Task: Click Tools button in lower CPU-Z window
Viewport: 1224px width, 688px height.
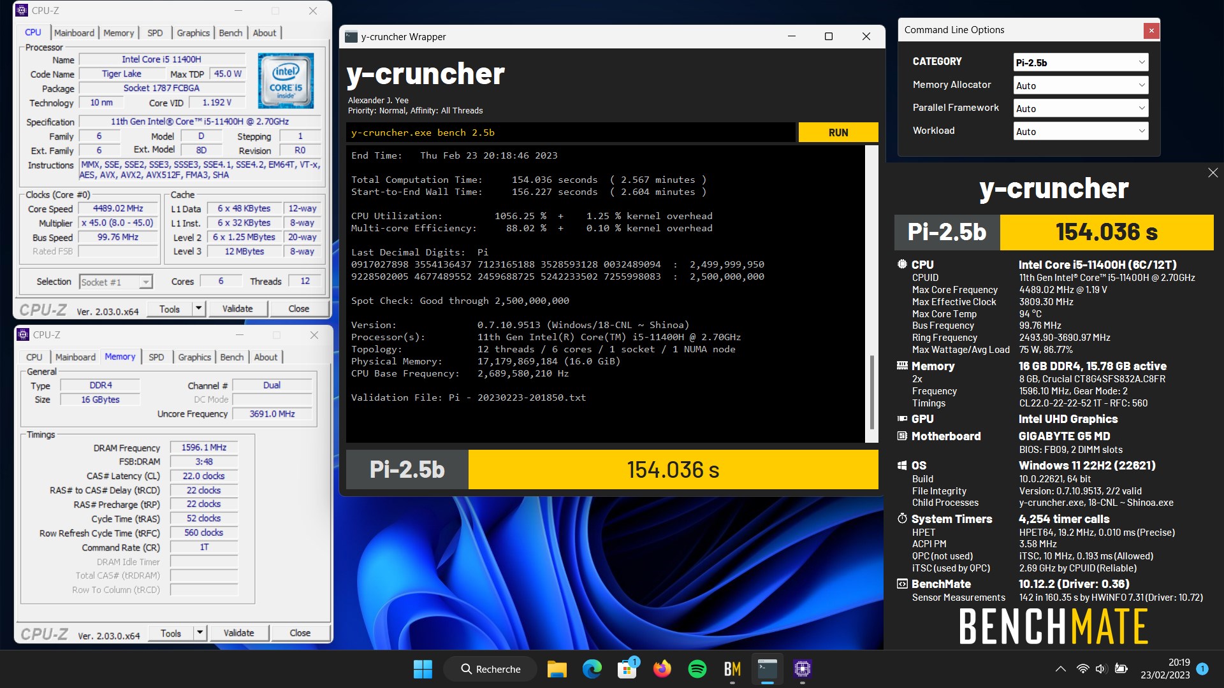Action: coord(171,633)
